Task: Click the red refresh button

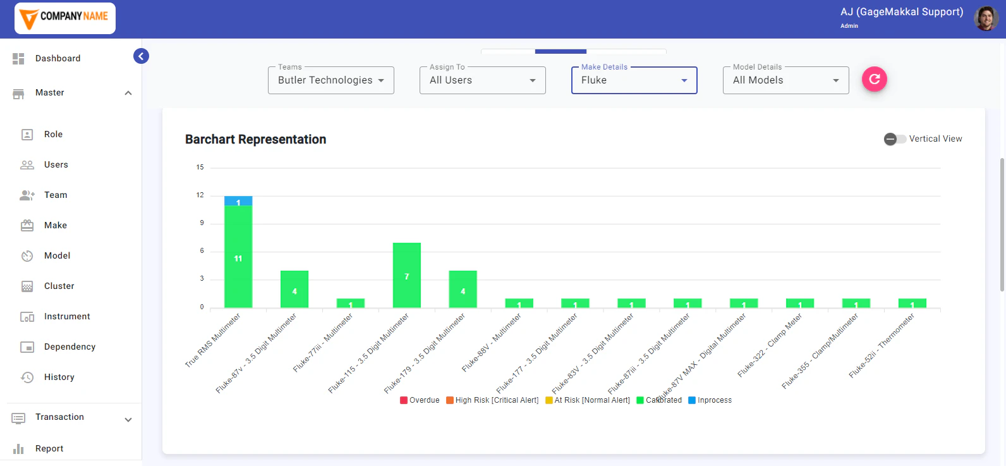Action: point(874,79)
